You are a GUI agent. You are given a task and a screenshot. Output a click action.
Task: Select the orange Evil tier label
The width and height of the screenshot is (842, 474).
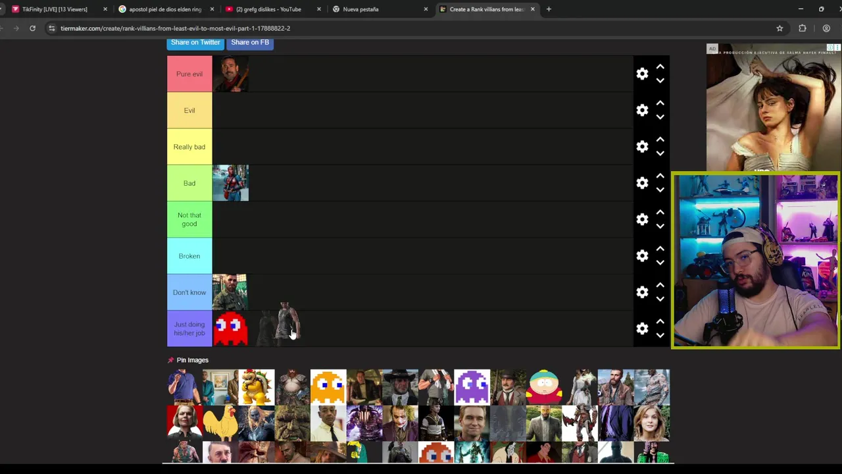tap(189, 110)
